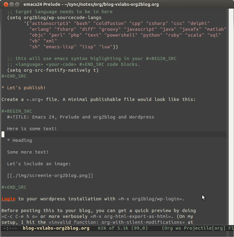Screen dimensions: 234x237
Task: Click "=.org=" in the Create a file sentence
Action: 35,99
